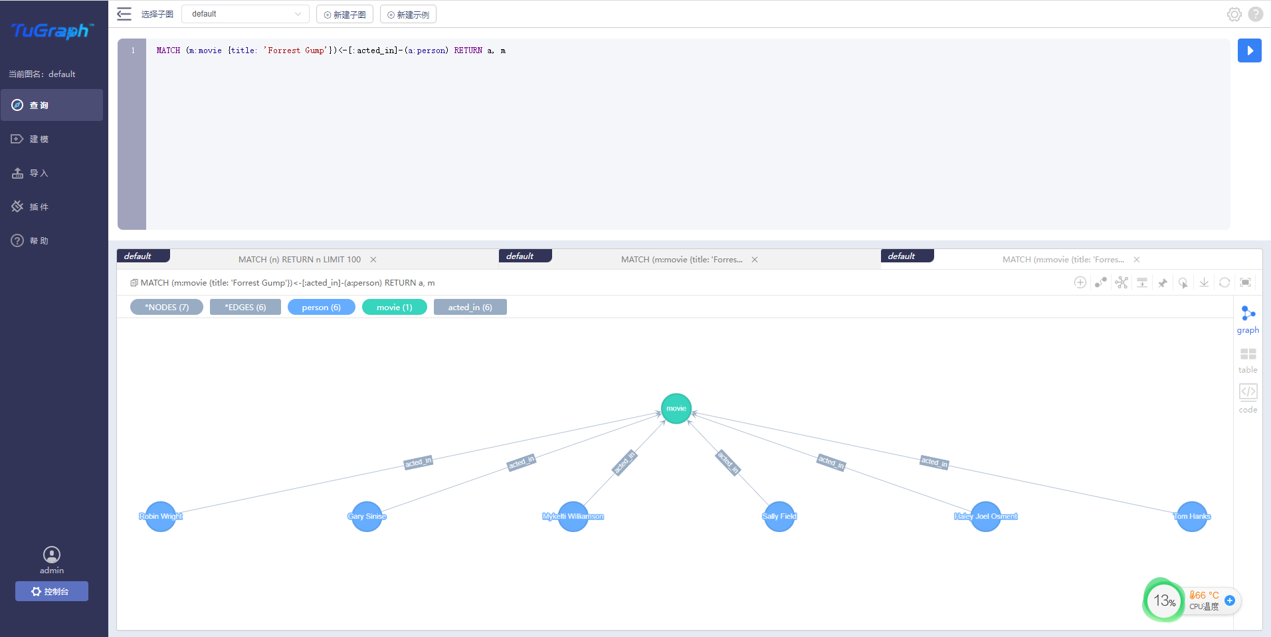Click the blue plus on the CPU temperature widget
The image size is (1271, 637).
pyautogui.click(x=1230, y=600)
